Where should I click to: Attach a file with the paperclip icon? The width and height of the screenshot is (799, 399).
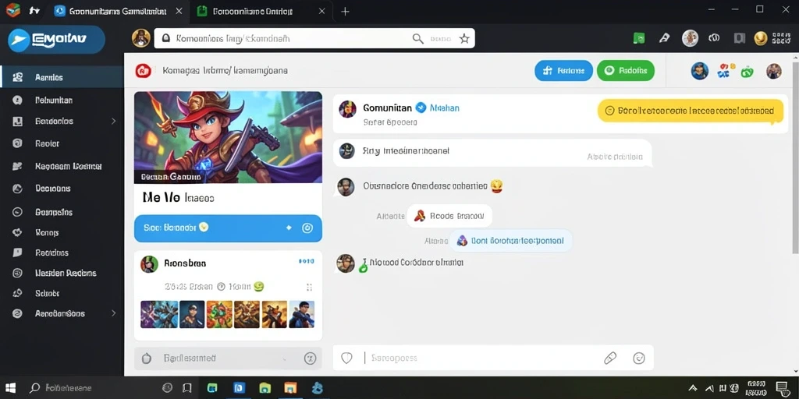click(610, 358)
